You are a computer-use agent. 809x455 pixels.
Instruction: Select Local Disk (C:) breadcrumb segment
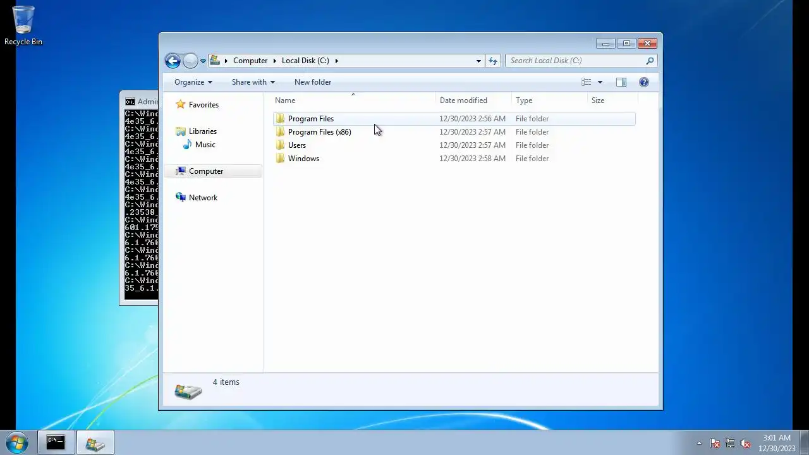click(x=305, y=61)
